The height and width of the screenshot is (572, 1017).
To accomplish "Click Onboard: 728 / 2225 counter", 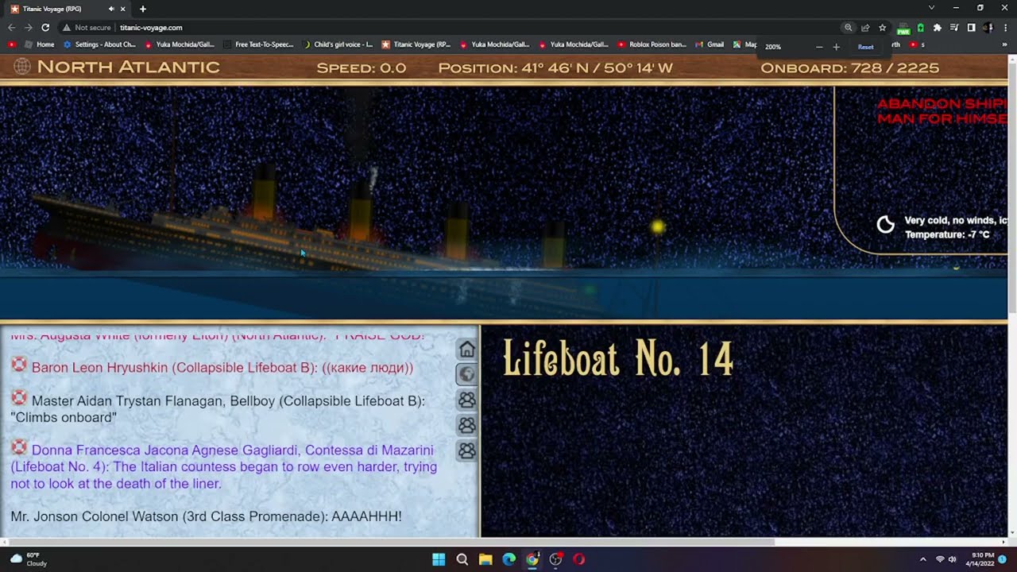I will coord(849,68).
